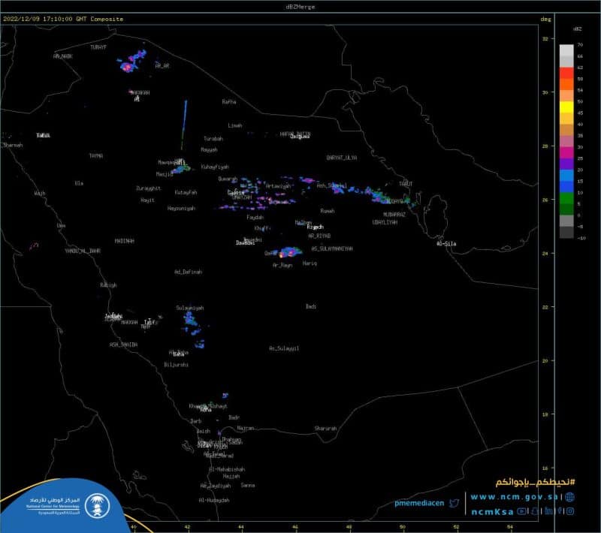Viewport: 601px width, 533px height.
Task: Click the TURAYF label
Action: tap(98, 47)
